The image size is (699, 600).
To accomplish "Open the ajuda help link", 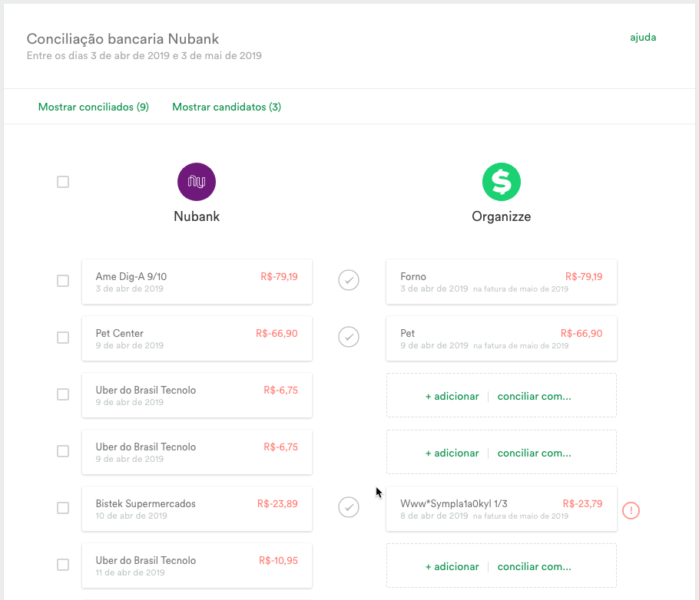I will 643,38.
